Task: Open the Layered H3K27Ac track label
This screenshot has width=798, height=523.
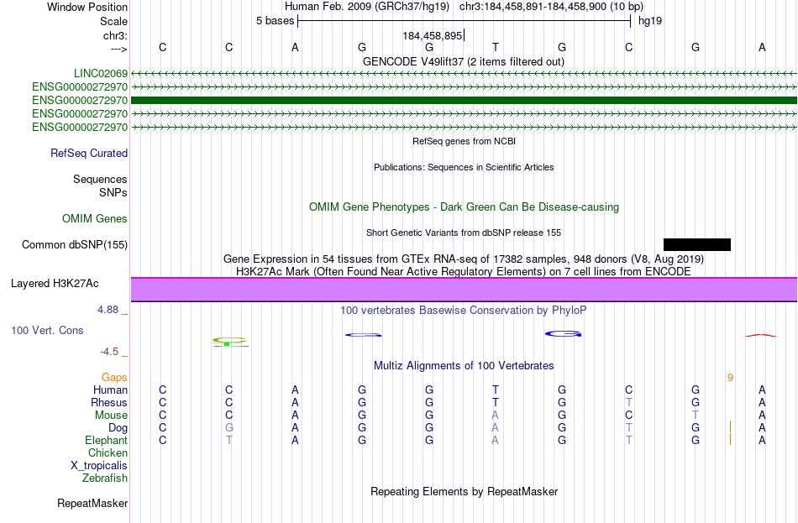Action: (55, 284)
